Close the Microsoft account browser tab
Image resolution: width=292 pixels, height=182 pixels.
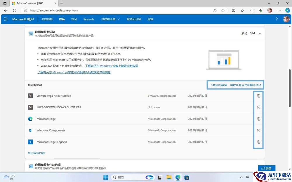(x=55, y=3)
